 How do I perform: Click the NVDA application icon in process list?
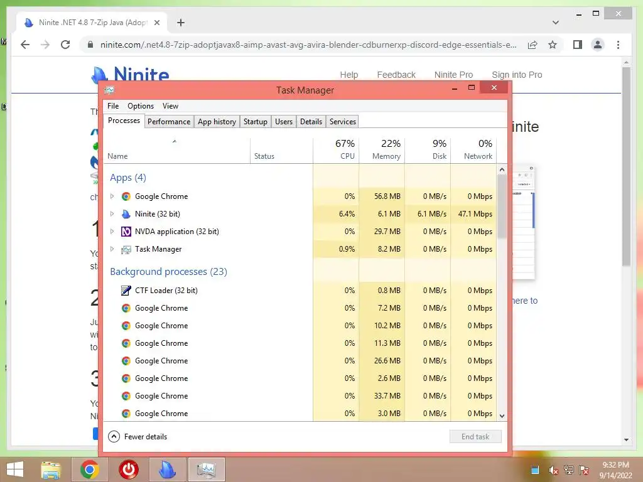click(x=126, y=231)
